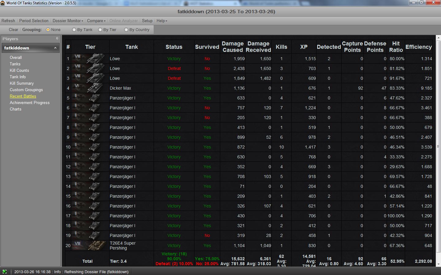Click the World Of Tanks application icon
441x275 pixels.
3,2
